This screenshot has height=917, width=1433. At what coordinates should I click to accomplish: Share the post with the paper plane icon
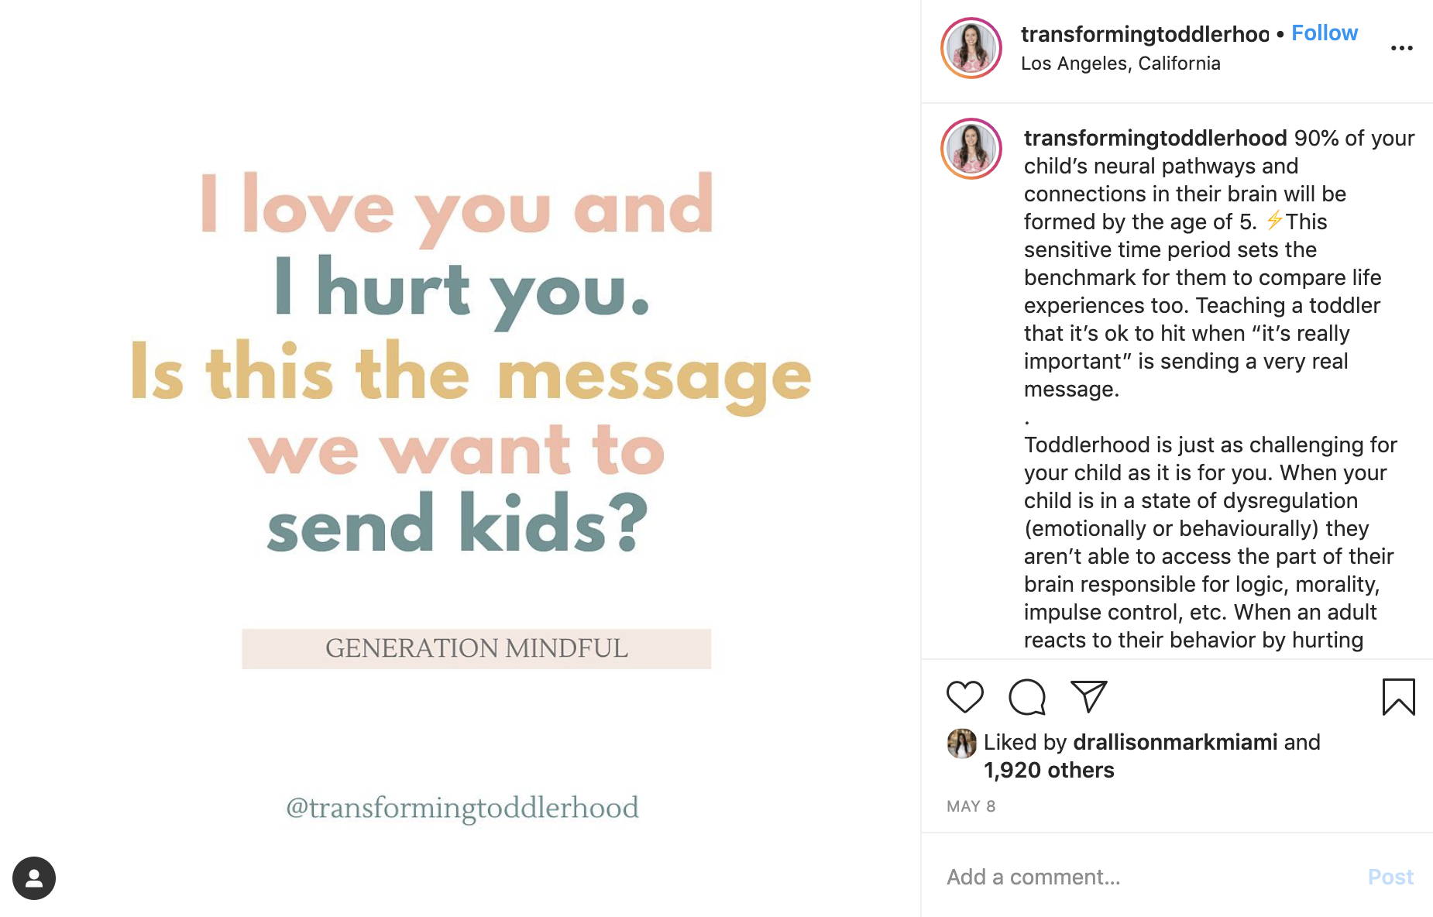(x=1088, y=696)
